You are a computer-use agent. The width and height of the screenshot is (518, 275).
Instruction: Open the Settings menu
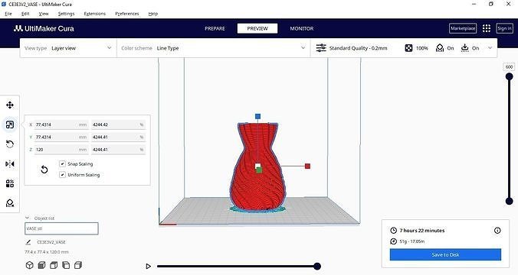click(x=66, y=14)
